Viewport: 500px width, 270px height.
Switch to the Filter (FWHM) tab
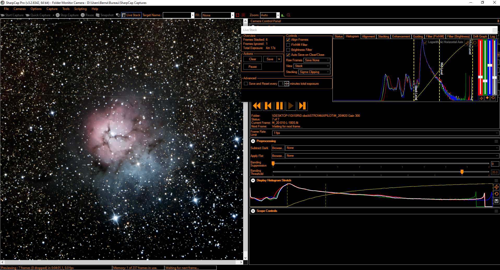(435, 36)
